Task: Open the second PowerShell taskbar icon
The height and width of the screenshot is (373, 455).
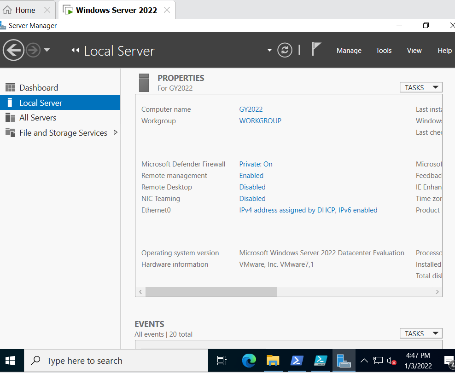Action: 321,361
